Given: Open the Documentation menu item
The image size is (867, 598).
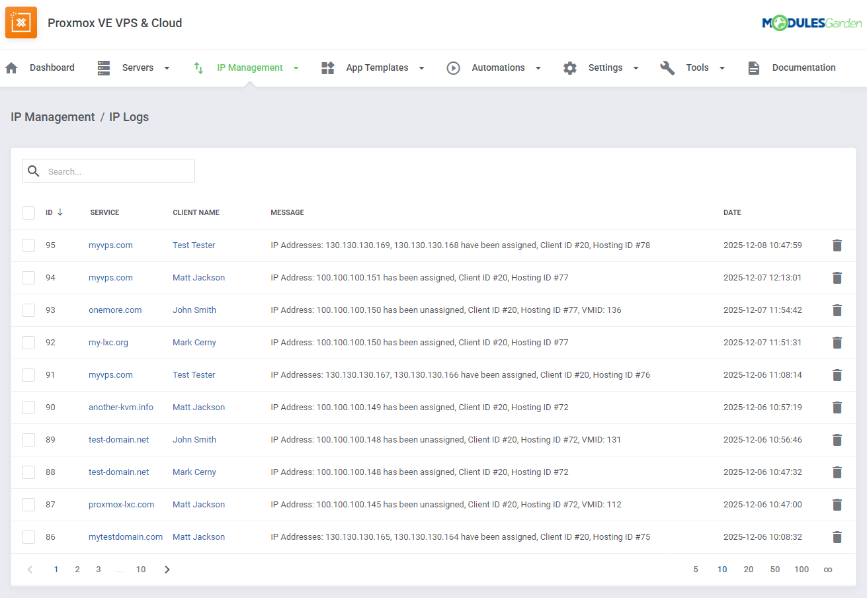Looking at the screenshot, I should click(x=804, y=67).
